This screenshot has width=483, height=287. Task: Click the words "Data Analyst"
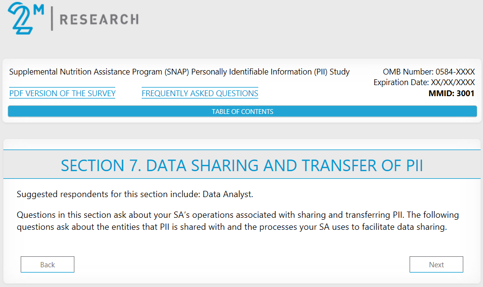[x=227, y=194]
